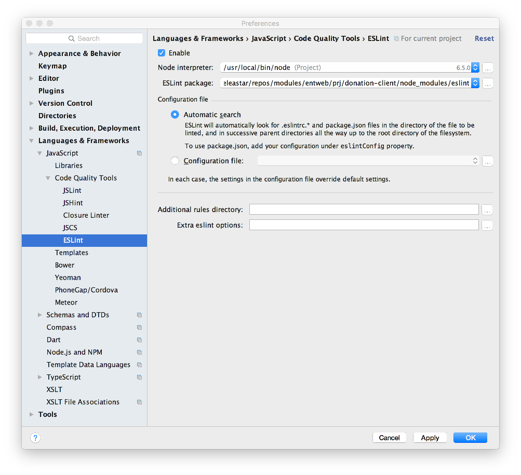Click the help question mark icon
Screen dimensions: 521x475
pos(35,438)
